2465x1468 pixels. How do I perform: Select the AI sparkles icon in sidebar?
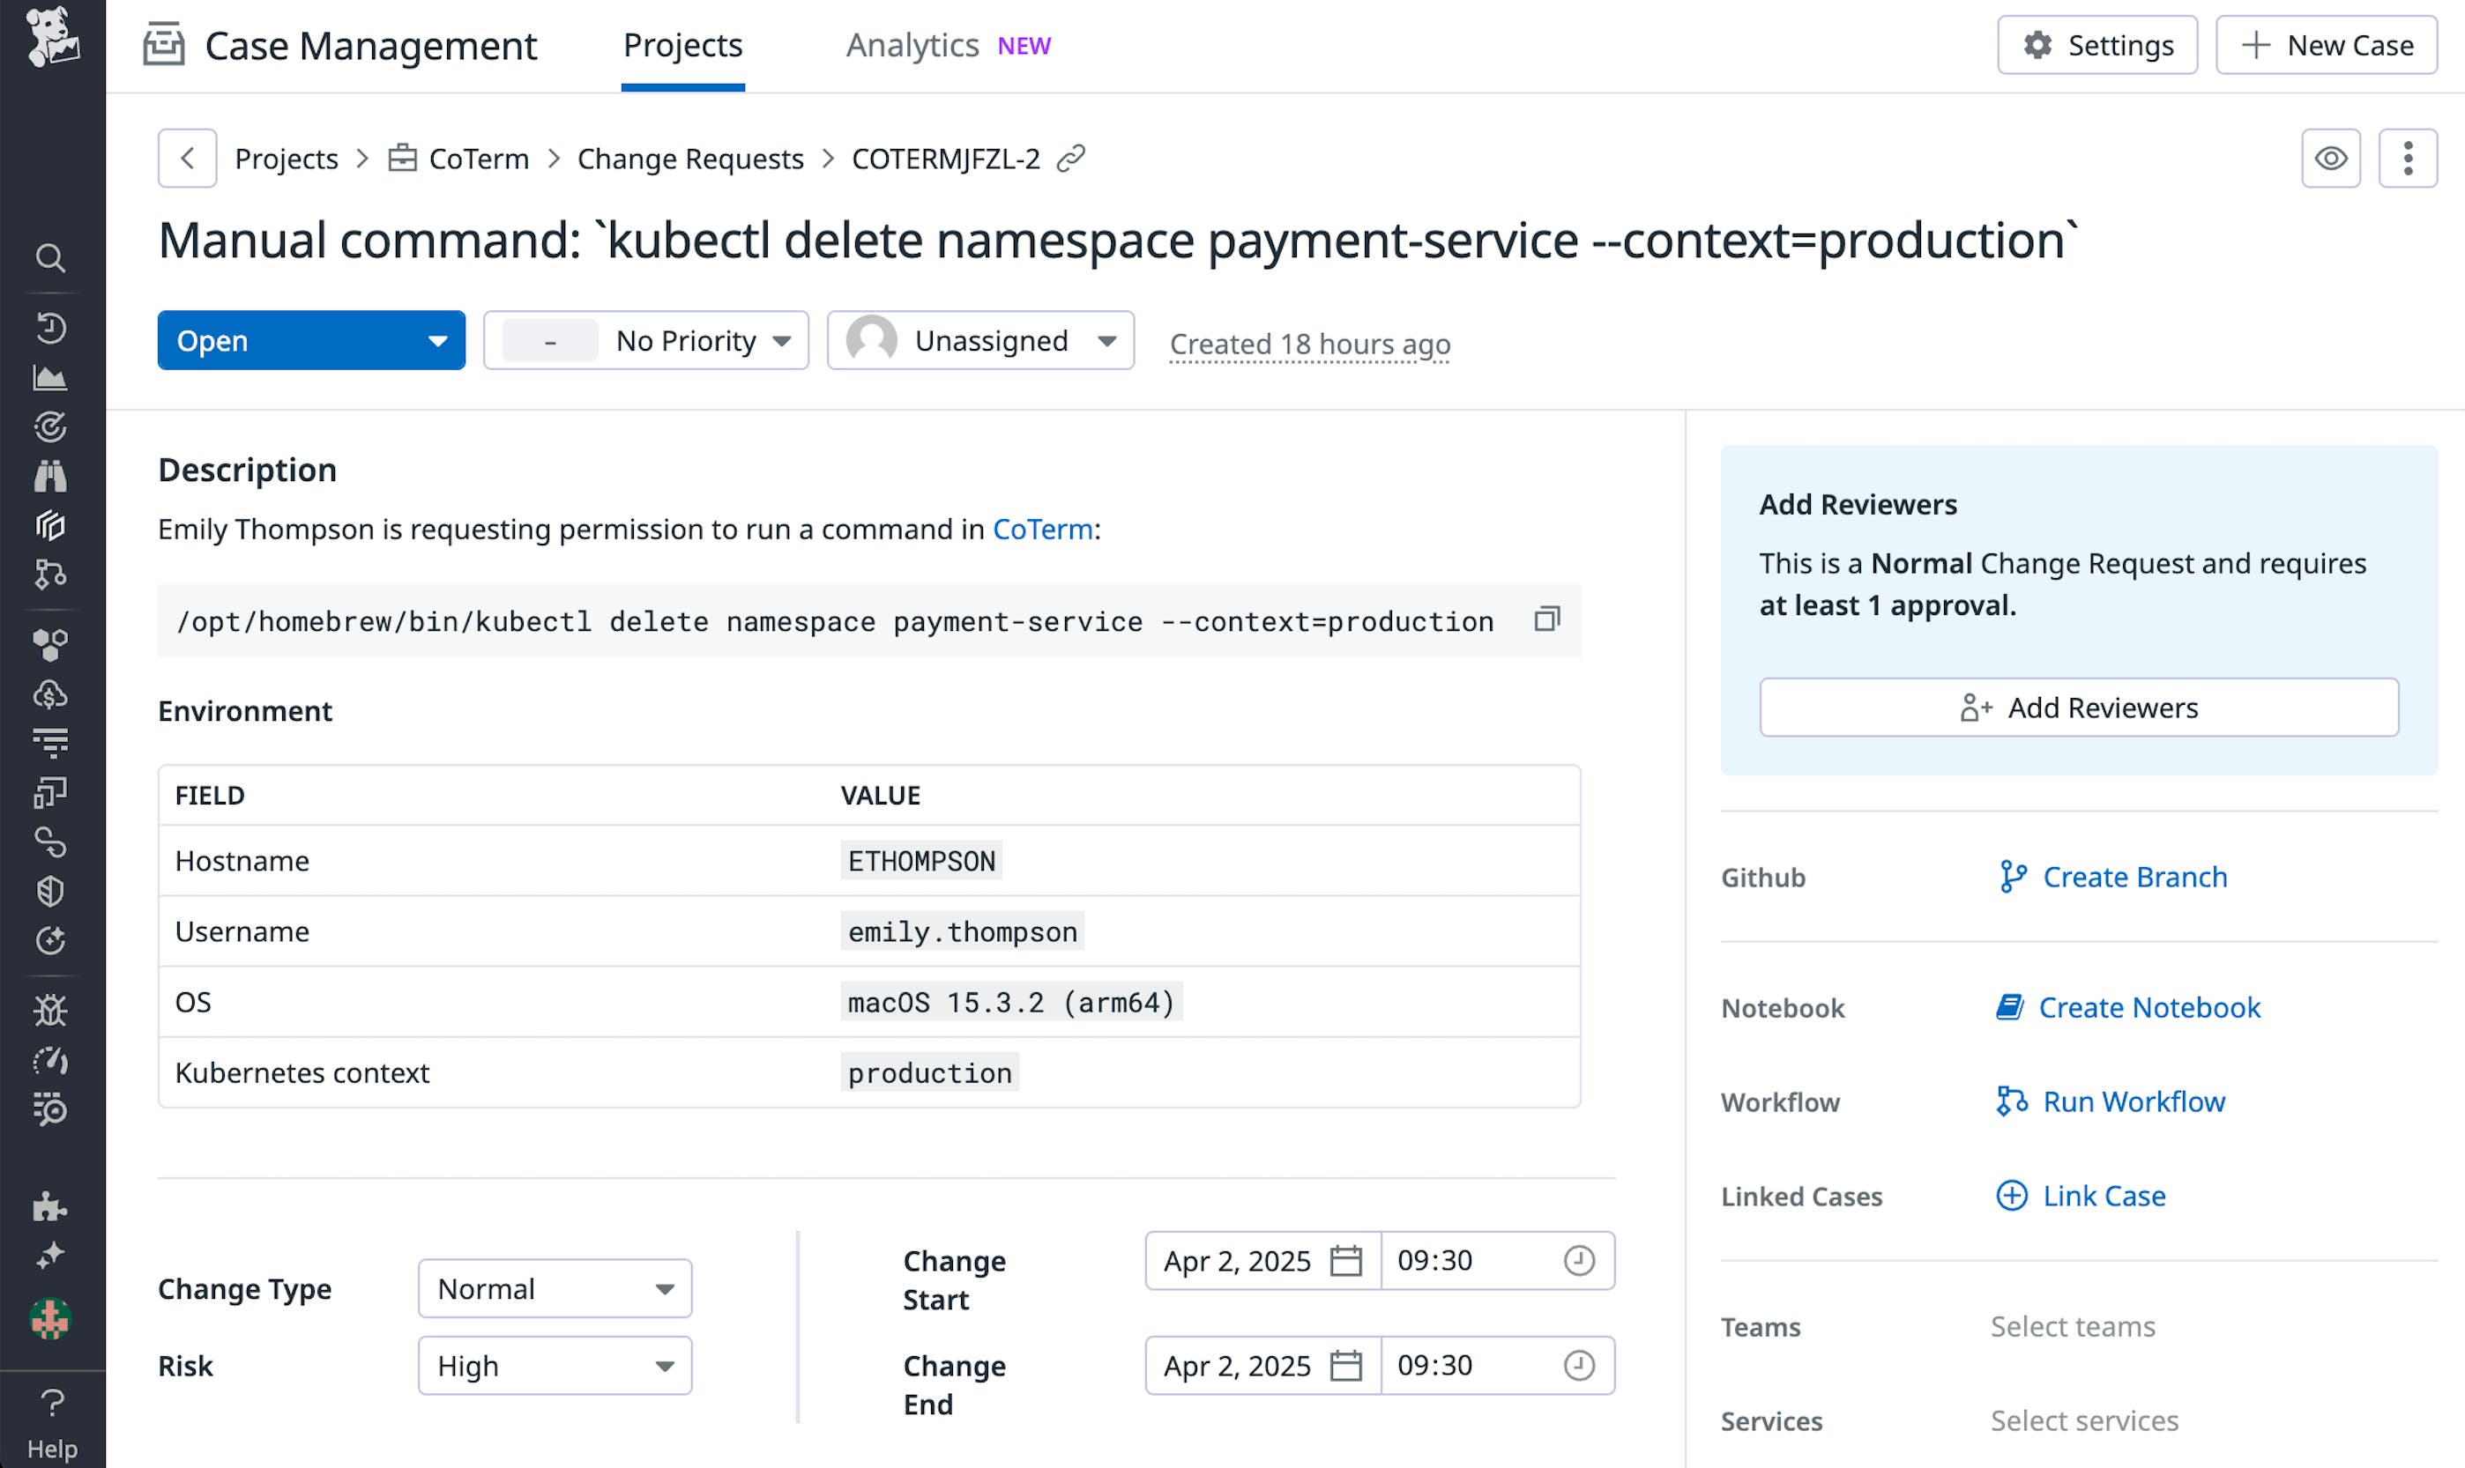50,1257
